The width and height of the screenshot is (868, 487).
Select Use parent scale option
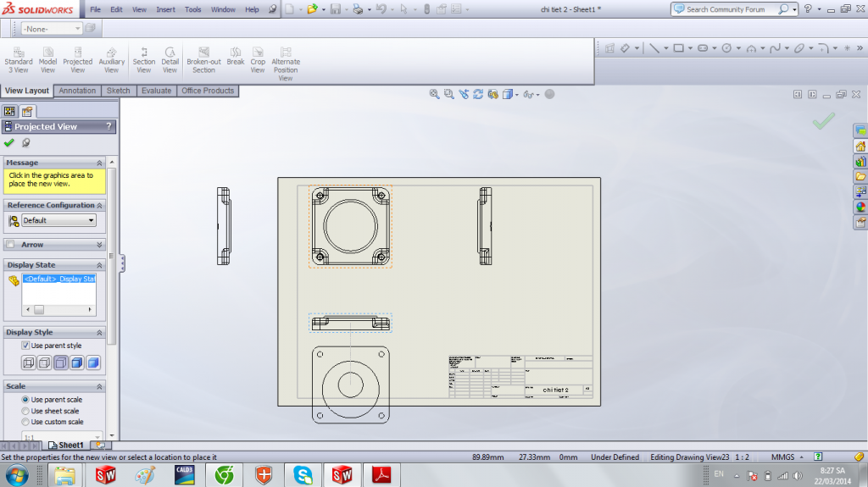(25, 400)
